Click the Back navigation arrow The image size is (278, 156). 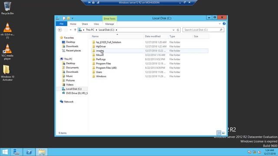pyautogui.click(x=60, y=30)
